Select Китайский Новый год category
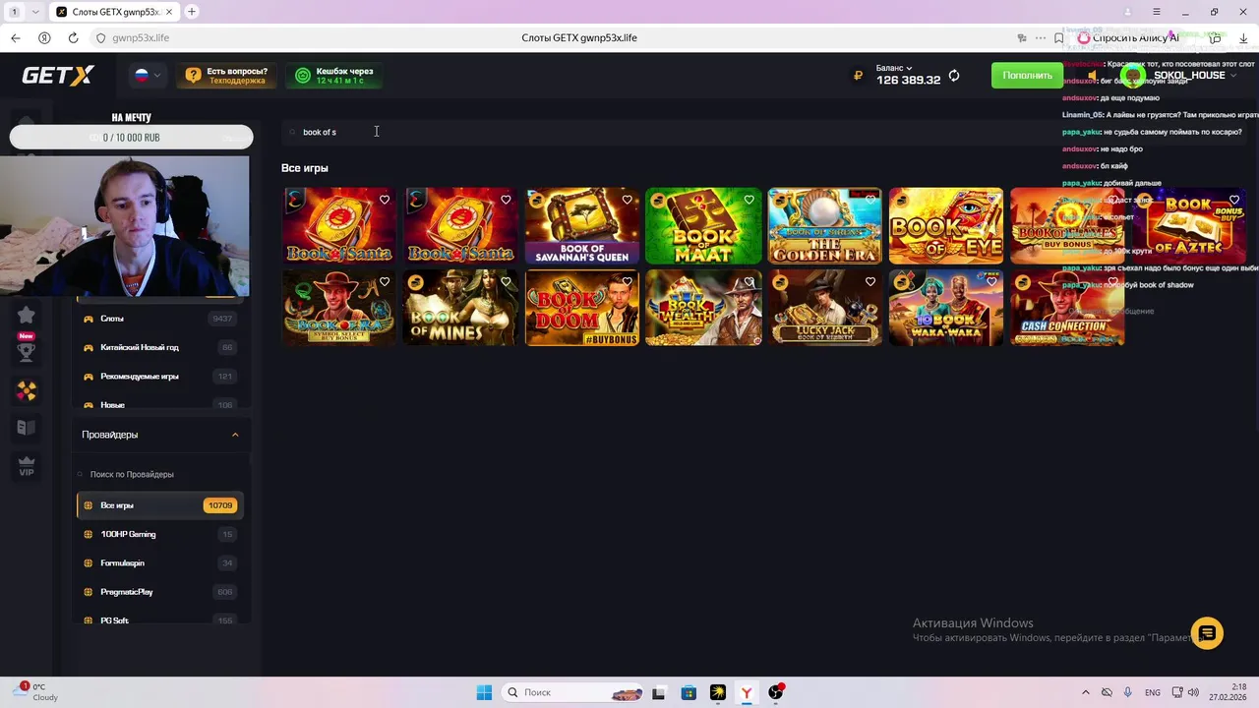This screenshot has width=1259, height=708. (x=159, y=347)
